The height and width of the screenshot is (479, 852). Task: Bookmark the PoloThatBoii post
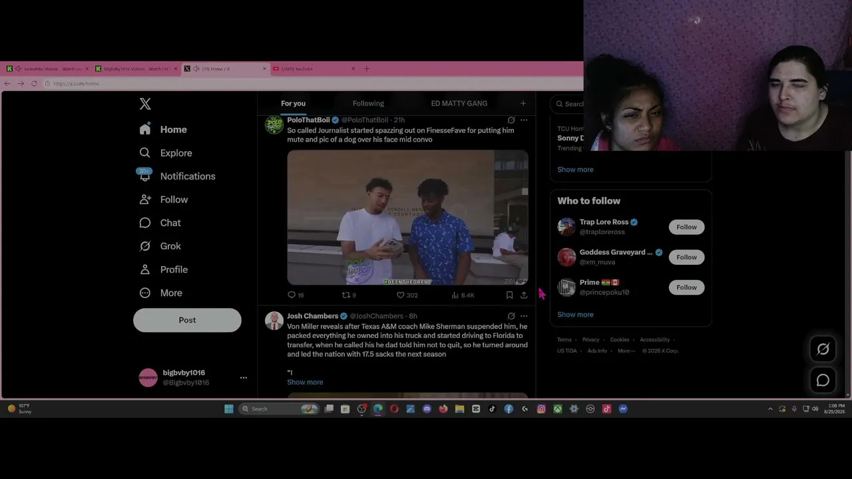509,295
